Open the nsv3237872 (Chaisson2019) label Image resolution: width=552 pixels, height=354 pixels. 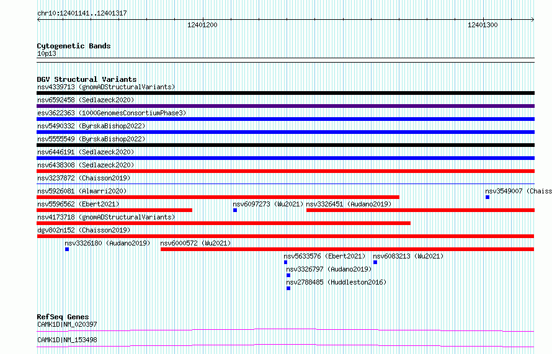pos(84,178)
